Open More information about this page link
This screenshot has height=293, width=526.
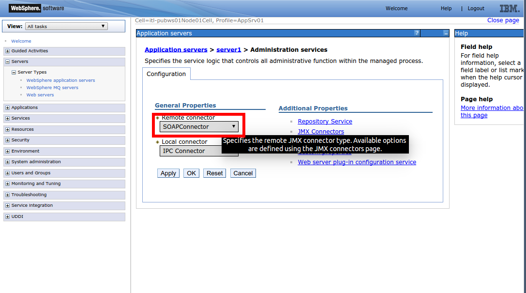(x=492, y=111)
